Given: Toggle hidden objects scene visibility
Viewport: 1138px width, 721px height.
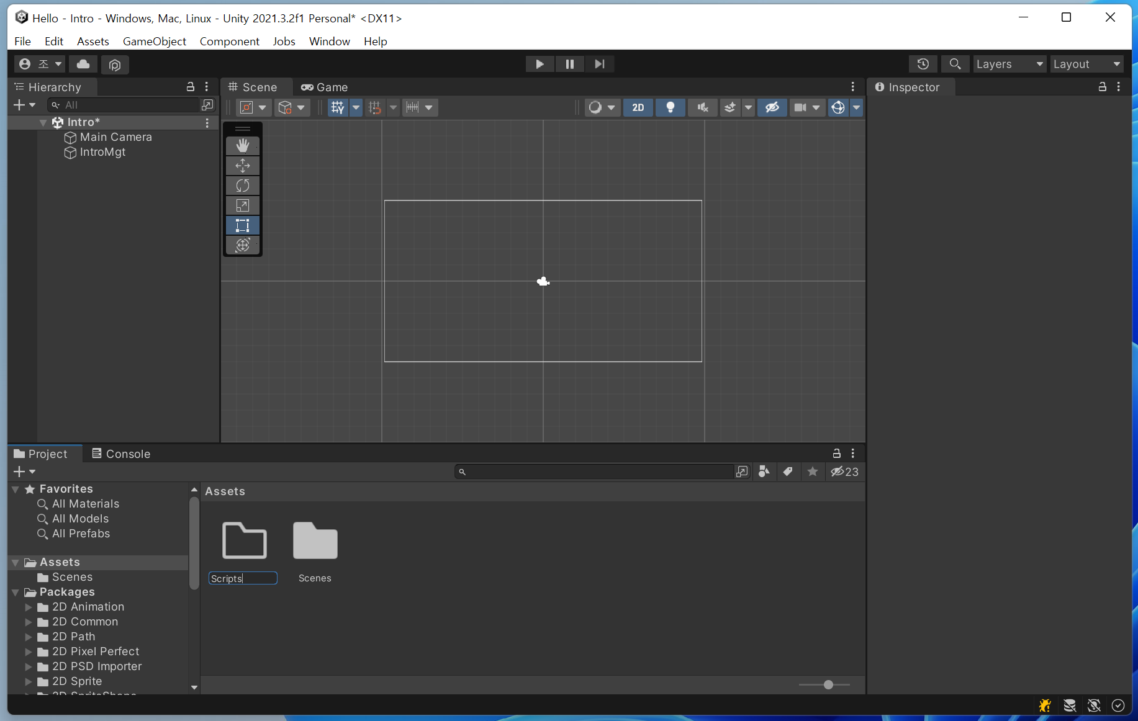Looking at the screenshot, I should [772, 107].
